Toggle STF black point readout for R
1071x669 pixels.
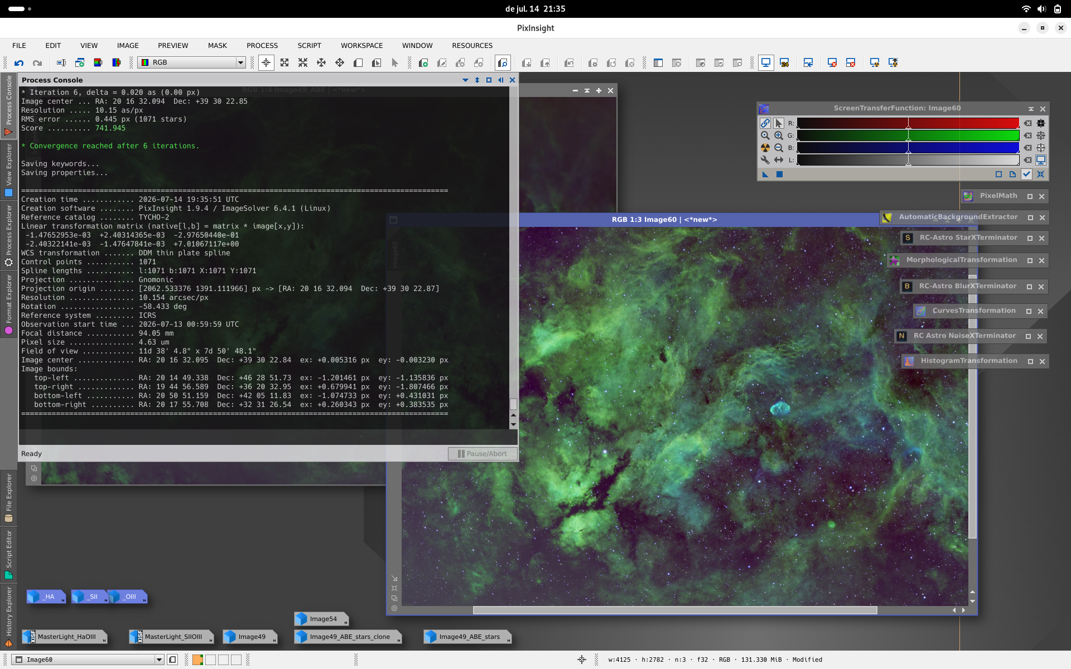point(1041,123)
